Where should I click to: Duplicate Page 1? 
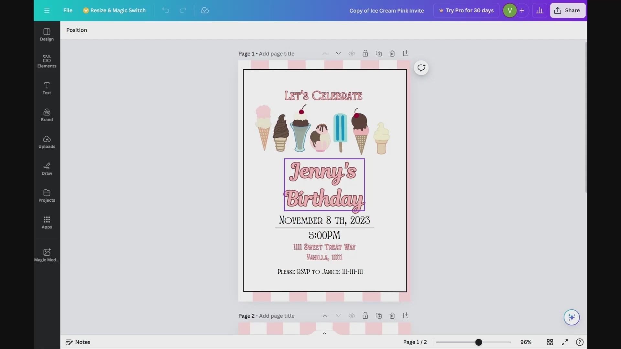(x=379, y=53)
